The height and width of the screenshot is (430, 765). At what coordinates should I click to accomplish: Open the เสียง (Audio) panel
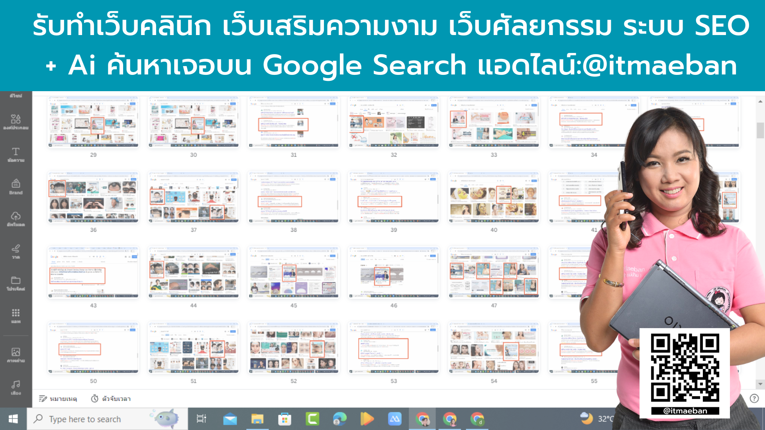click(x=16, y=385)
